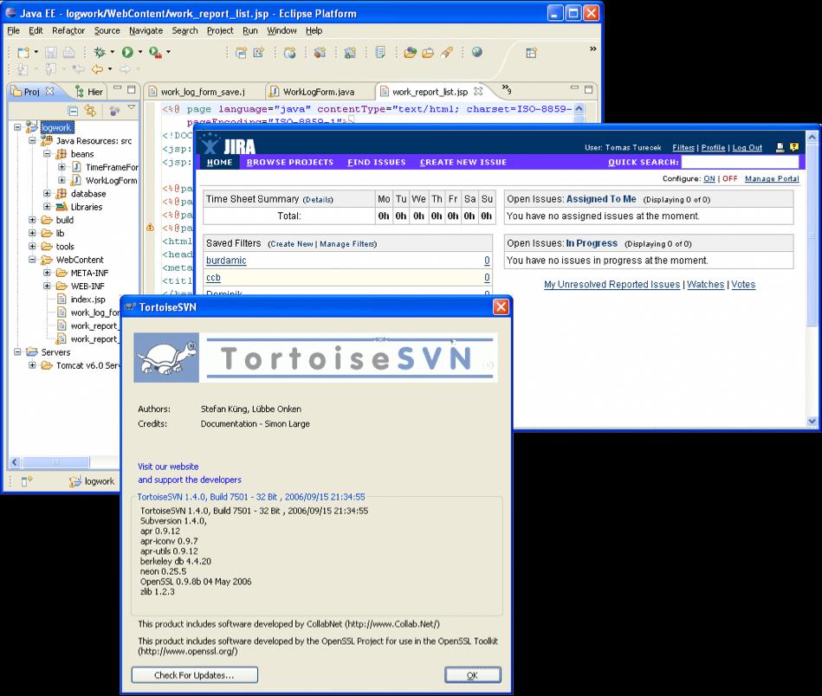The image size is (822, 696).
Task: Click the Project Explorer horizontal scrollbar thumb
Action: coord(56,462)
